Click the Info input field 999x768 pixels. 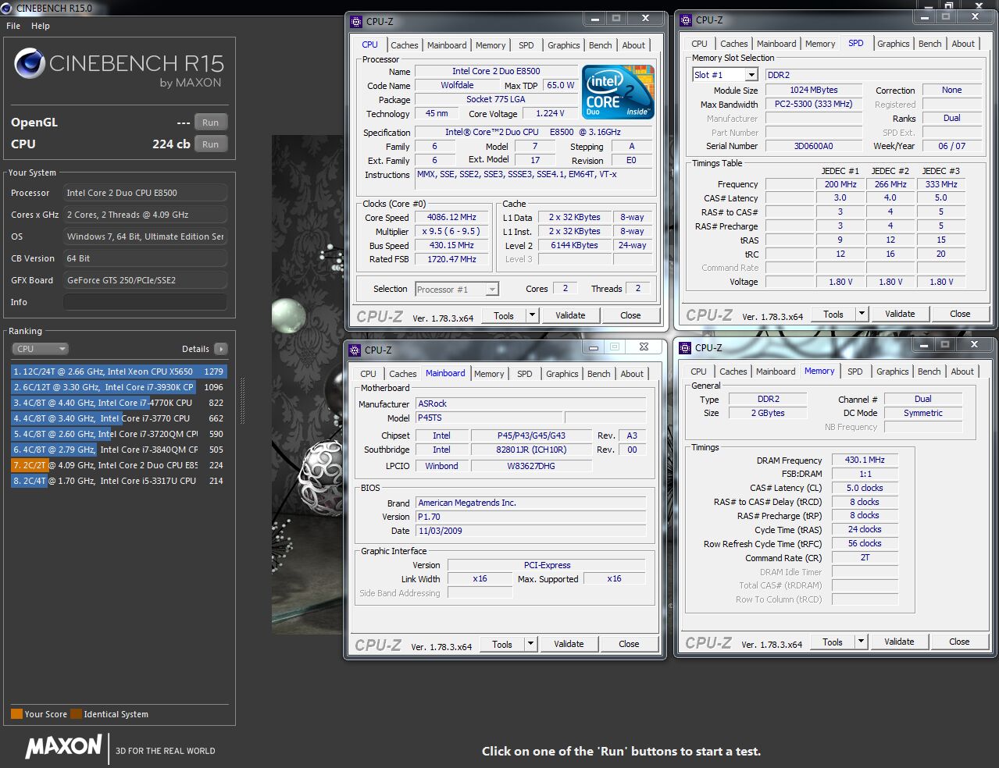[145, 302]
